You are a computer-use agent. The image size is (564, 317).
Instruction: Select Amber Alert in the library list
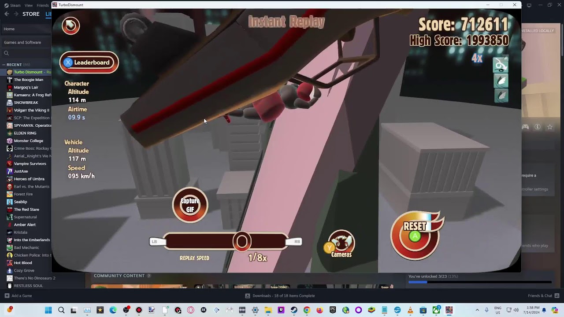pyautogui.click(x=26, y=225)
